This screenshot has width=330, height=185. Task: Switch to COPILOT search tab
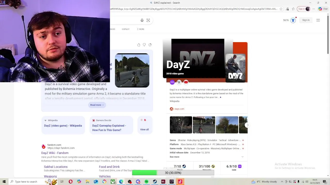[126, 29]
